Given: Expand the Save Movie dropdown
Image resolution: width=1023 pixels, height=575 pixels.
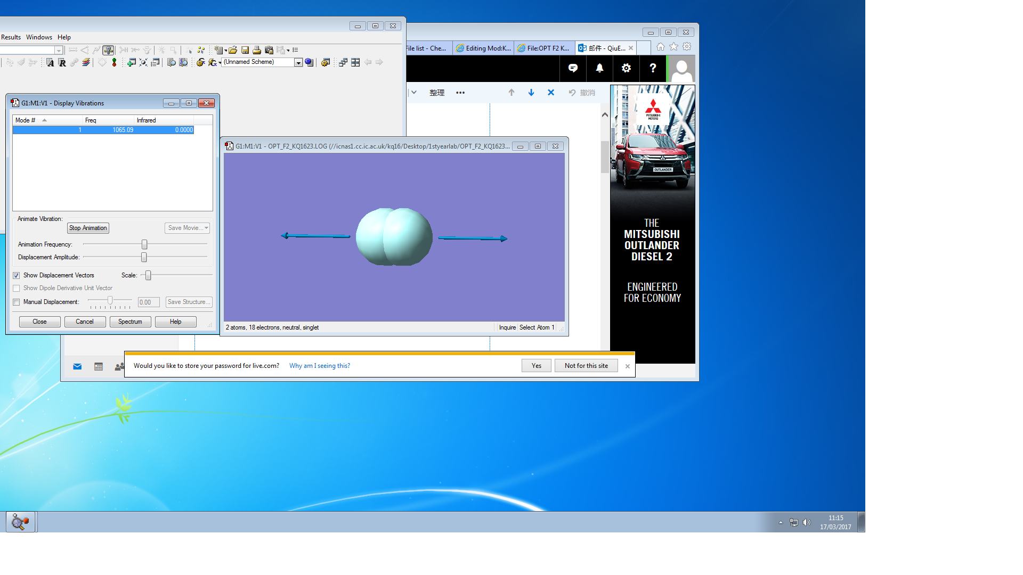Looking at the screenshot, I should pos(206,228).
